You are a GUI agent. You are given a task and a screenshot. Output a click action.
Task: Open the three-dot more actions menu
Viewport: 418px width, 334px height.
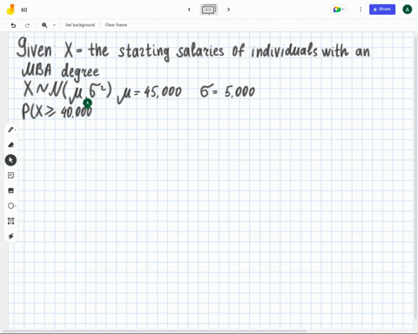click(x=361, y=10)
